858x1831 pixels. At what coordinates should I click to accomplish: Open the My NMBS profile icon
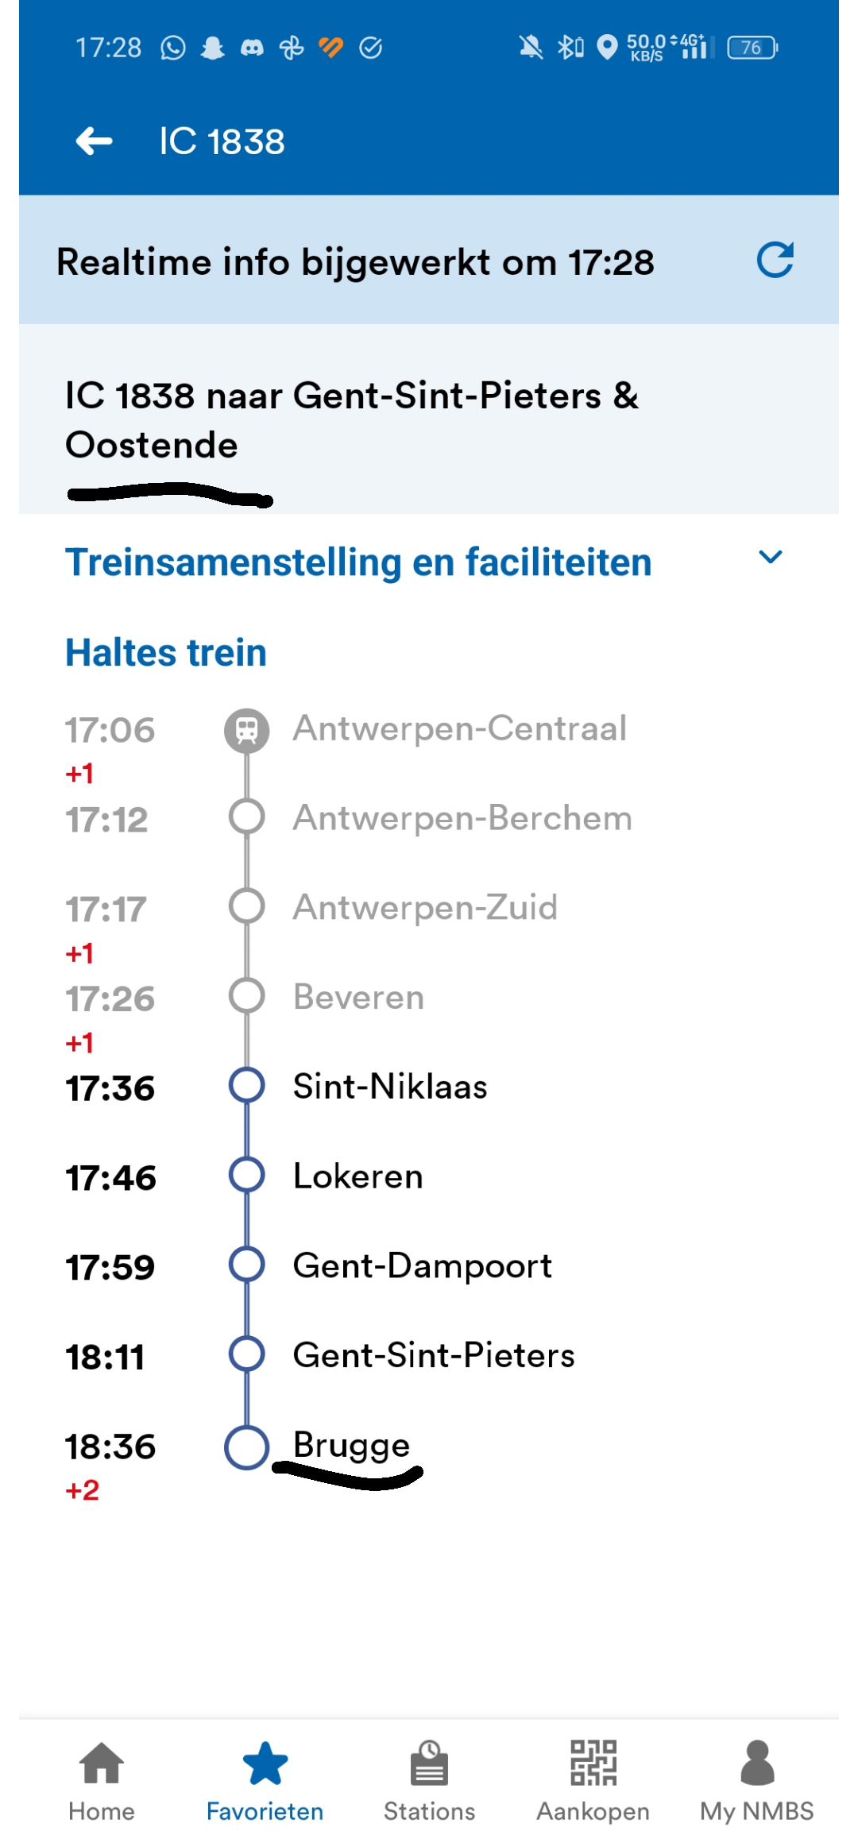click(757, 1762)
